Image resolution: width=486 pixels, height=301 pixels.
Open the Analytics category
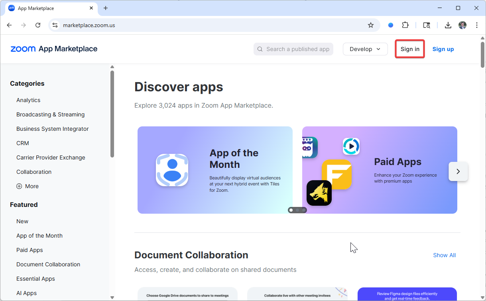28,100
